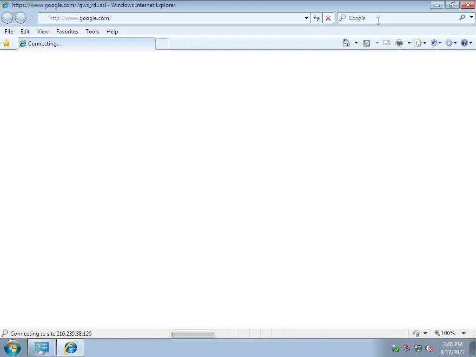This screenshot has height=357, width=476.
Task: Click the Protected Mode security zone icon
Action: pos(416,333)
